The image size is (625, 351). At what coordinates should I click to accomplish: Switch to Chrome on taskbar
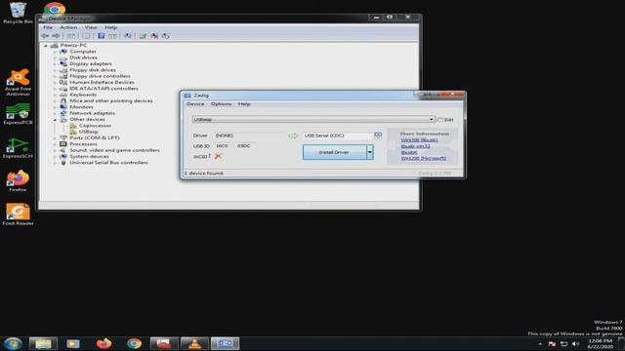coord(135,343)
